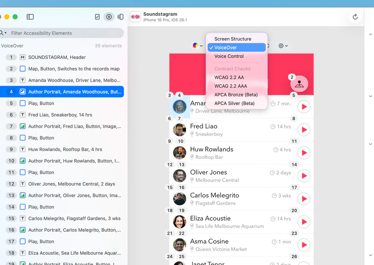Tap the Map button in app header

(x=299, y=84)
